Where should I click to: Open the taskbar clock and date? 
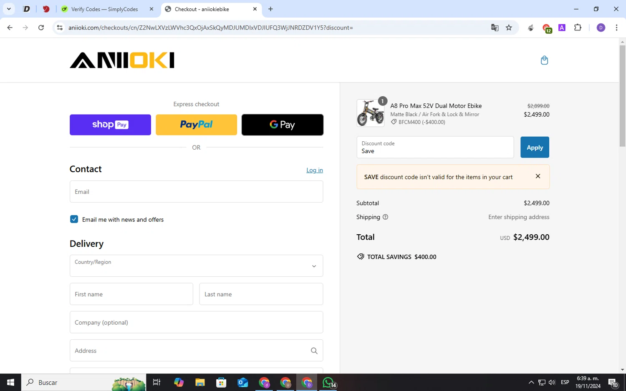[588, 382]
